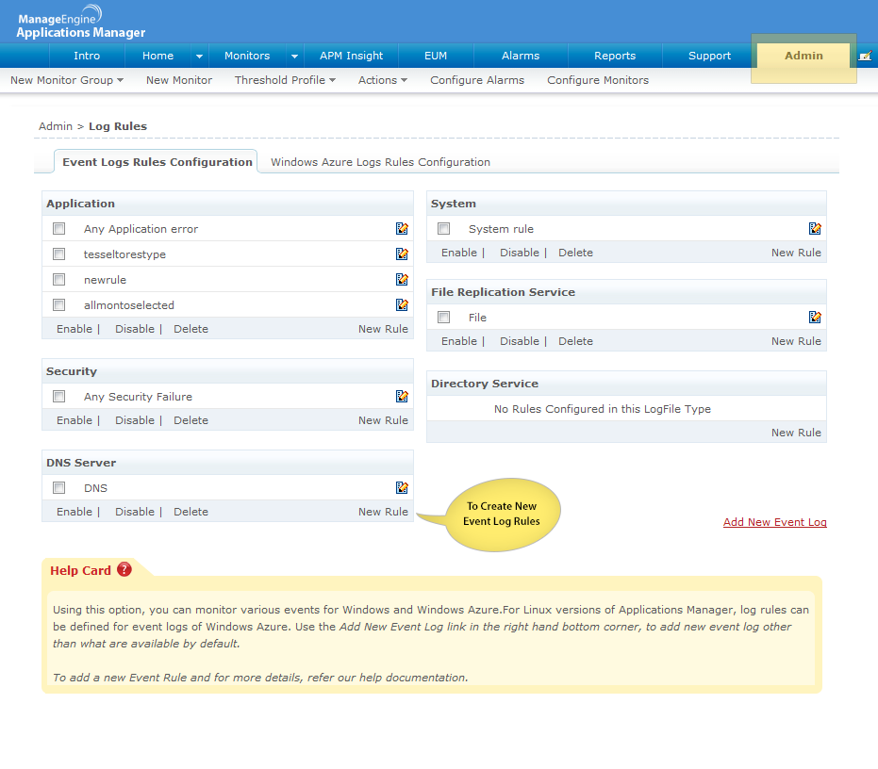
Task: Click Enable in the System section
Action: click(x=458, y=253)
